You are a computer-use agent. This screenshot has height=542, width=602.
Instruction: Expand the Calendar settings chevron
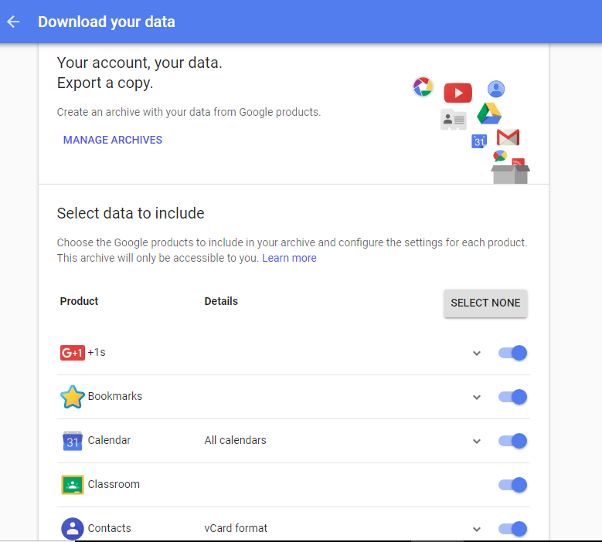click(x=477, y=441)
